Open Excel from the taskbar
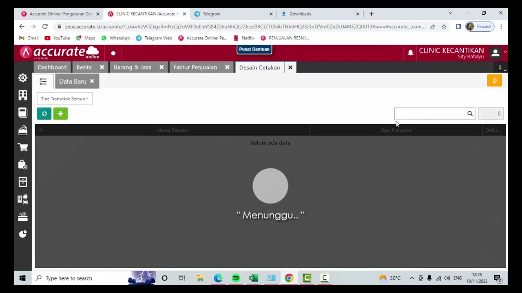522x293 pixels. coord(254,278)
